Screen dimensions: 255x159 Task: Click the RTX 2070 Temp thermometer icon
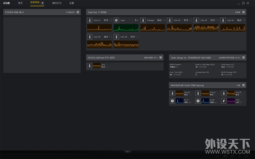[90, 65]
